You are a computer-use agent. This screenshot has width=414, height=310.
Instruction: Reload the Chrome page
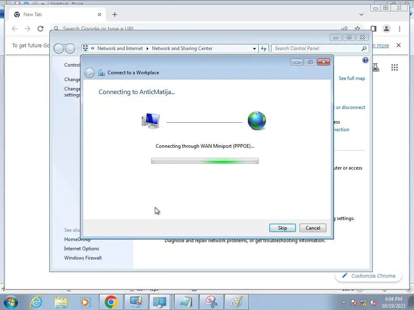point(40,29)
